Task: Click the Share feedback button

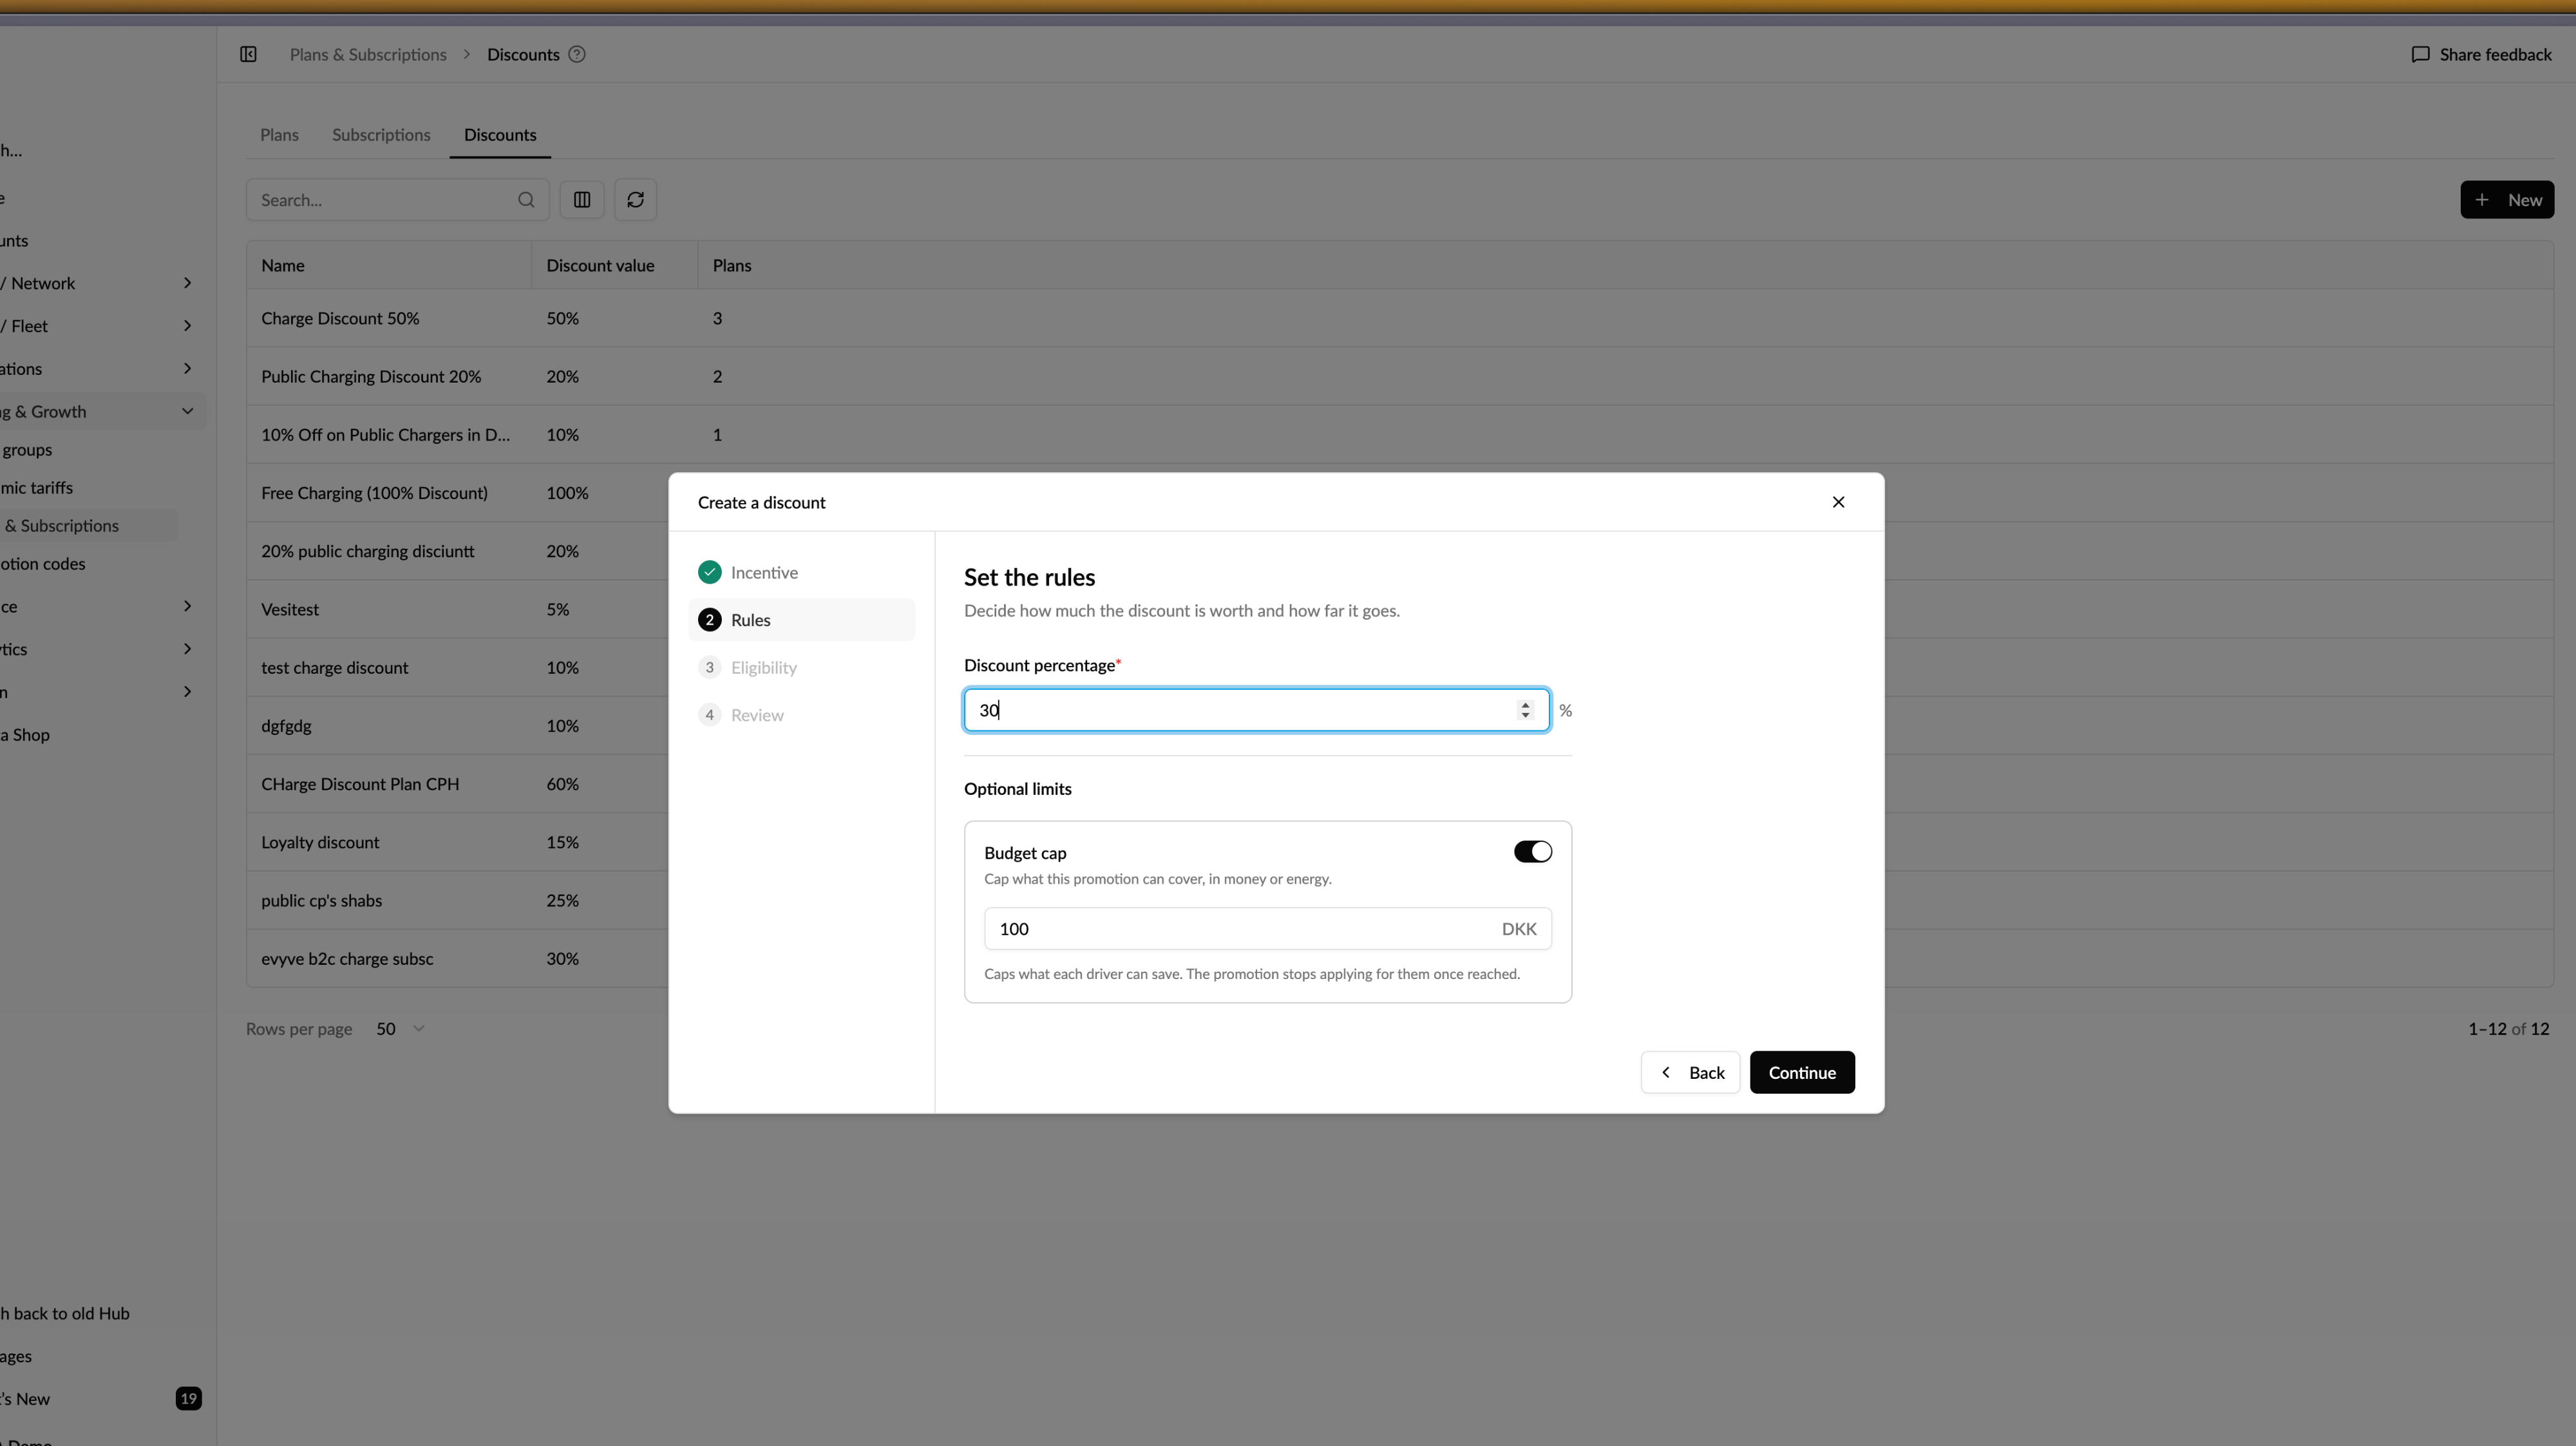Action: 2481,54
